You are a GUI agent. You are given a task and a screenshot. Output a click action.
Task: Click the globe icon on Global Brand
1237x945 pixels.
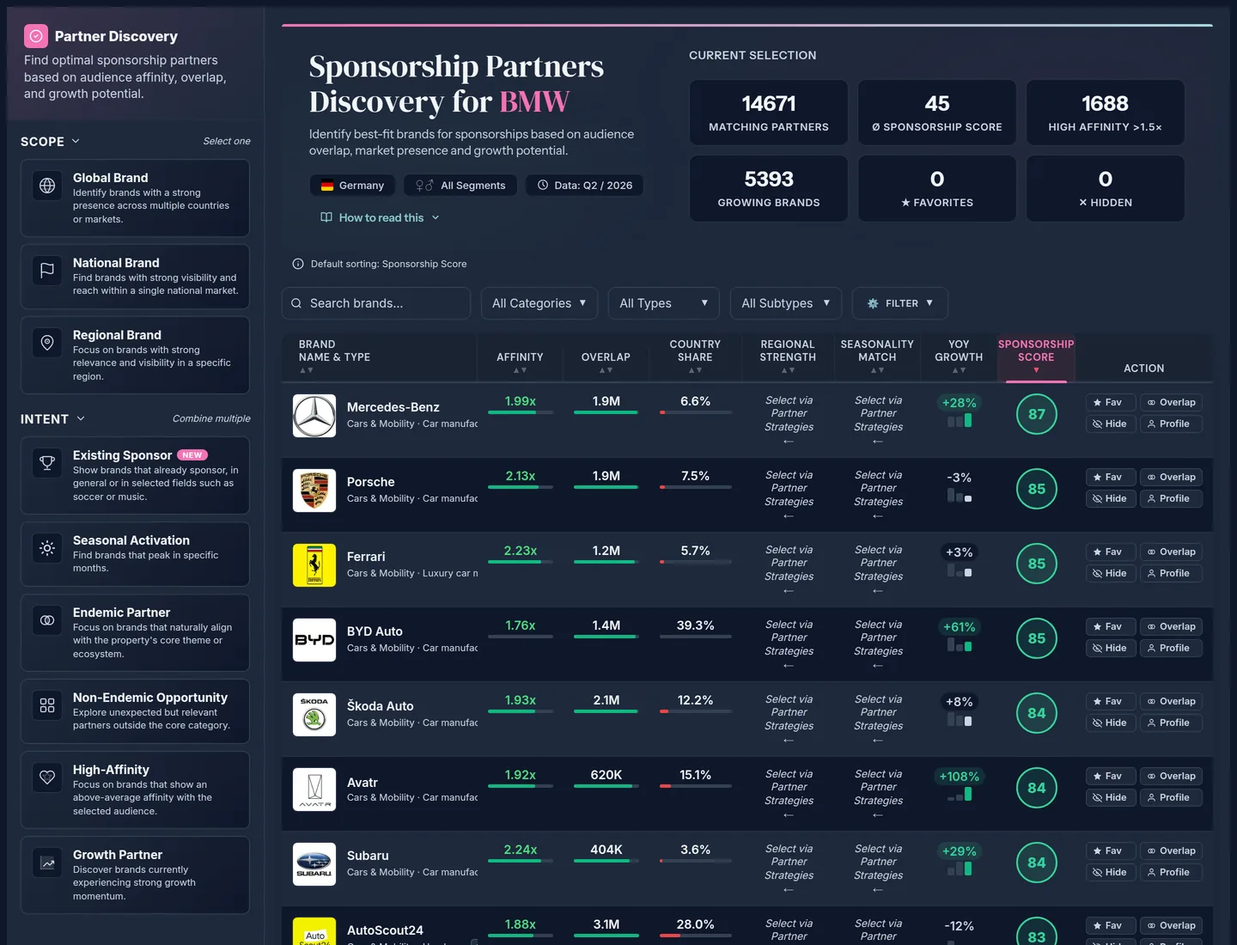47,186
